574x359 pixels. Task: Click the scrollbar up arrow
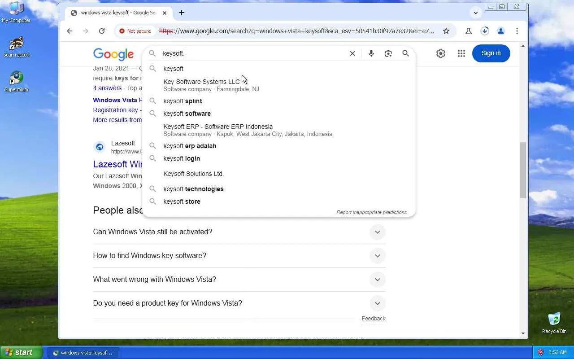tap(523, 46)
